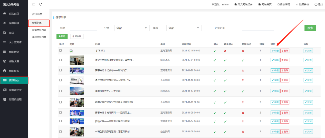Select checkbox for 香港科技大学 row
Image resolution: width=325 pixels, height=138 pixels.
pyautogui.click(x=61, y=91)
